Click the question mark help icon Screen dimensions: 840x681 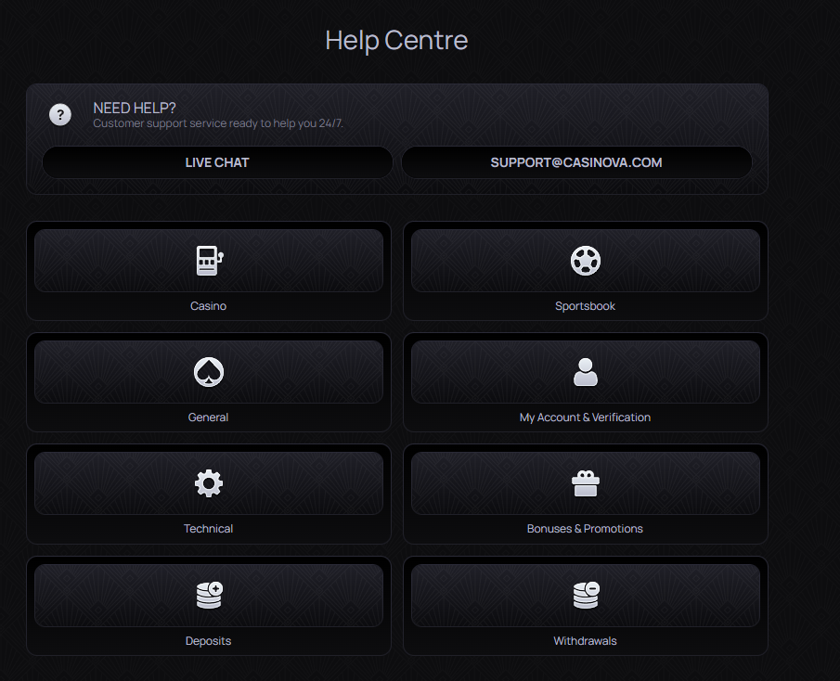coord(60,114)
